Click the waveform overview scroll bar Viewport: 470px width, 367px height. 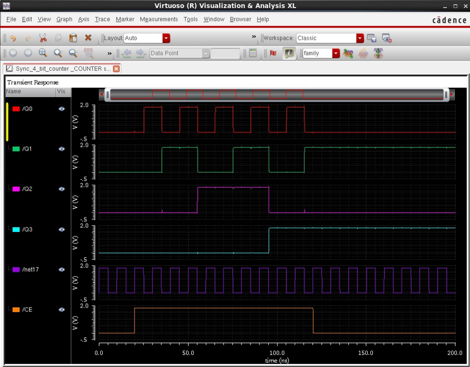coord(277,95)
